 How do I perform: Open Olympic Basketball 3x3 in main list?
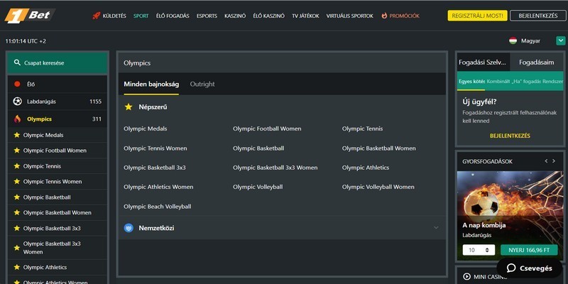point(155,168)
